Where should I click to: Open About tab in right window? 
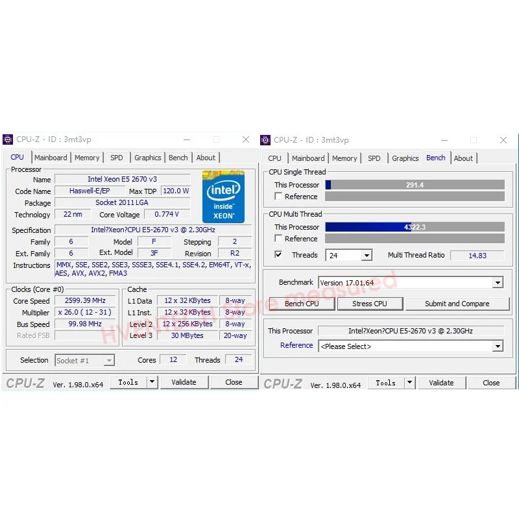[463, 158]
